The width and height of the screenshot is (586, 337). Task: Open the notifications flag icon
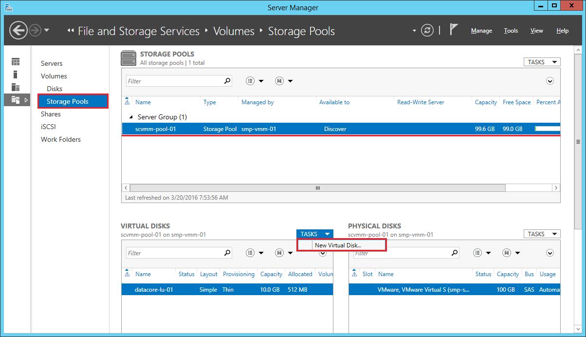(x=453, y=30)
